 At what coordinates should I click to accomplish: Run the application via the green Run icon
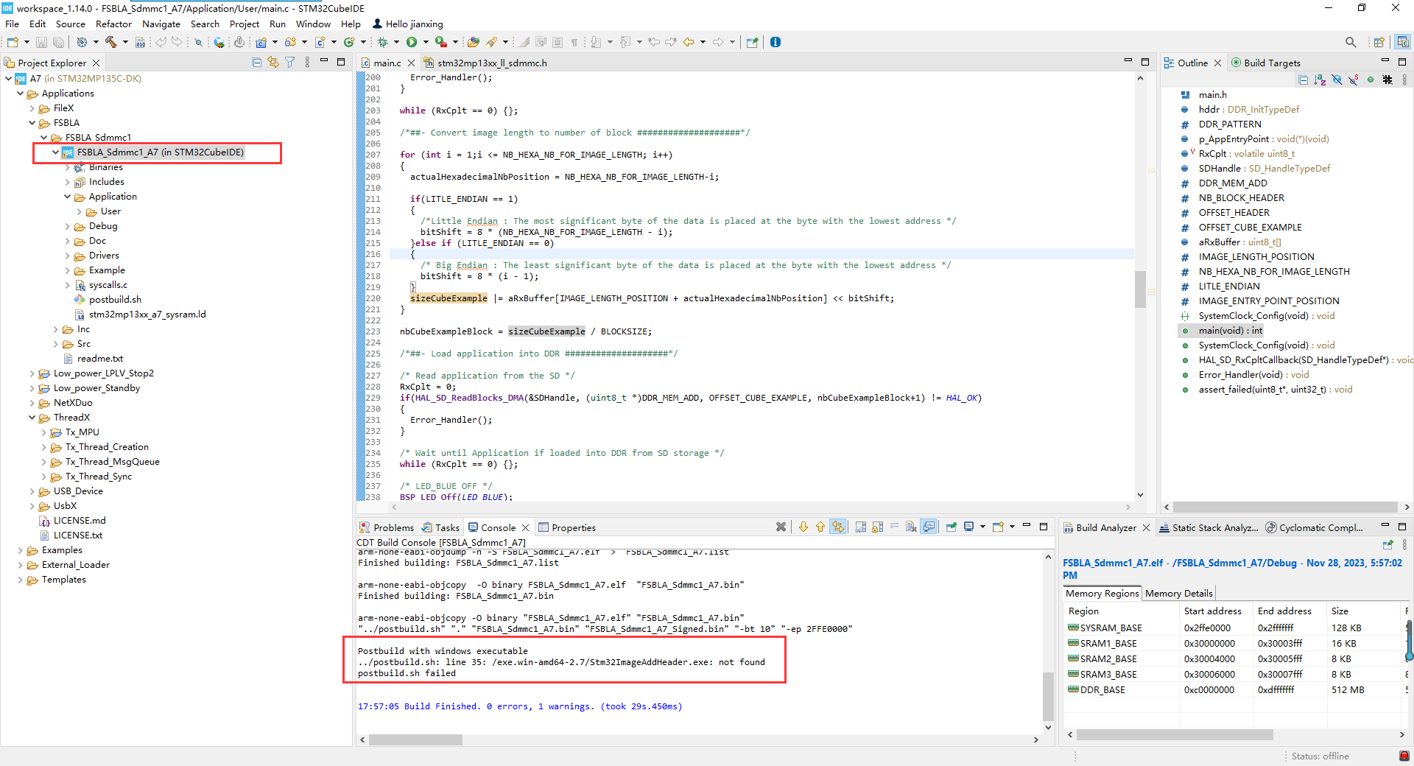tap(413, 43)
